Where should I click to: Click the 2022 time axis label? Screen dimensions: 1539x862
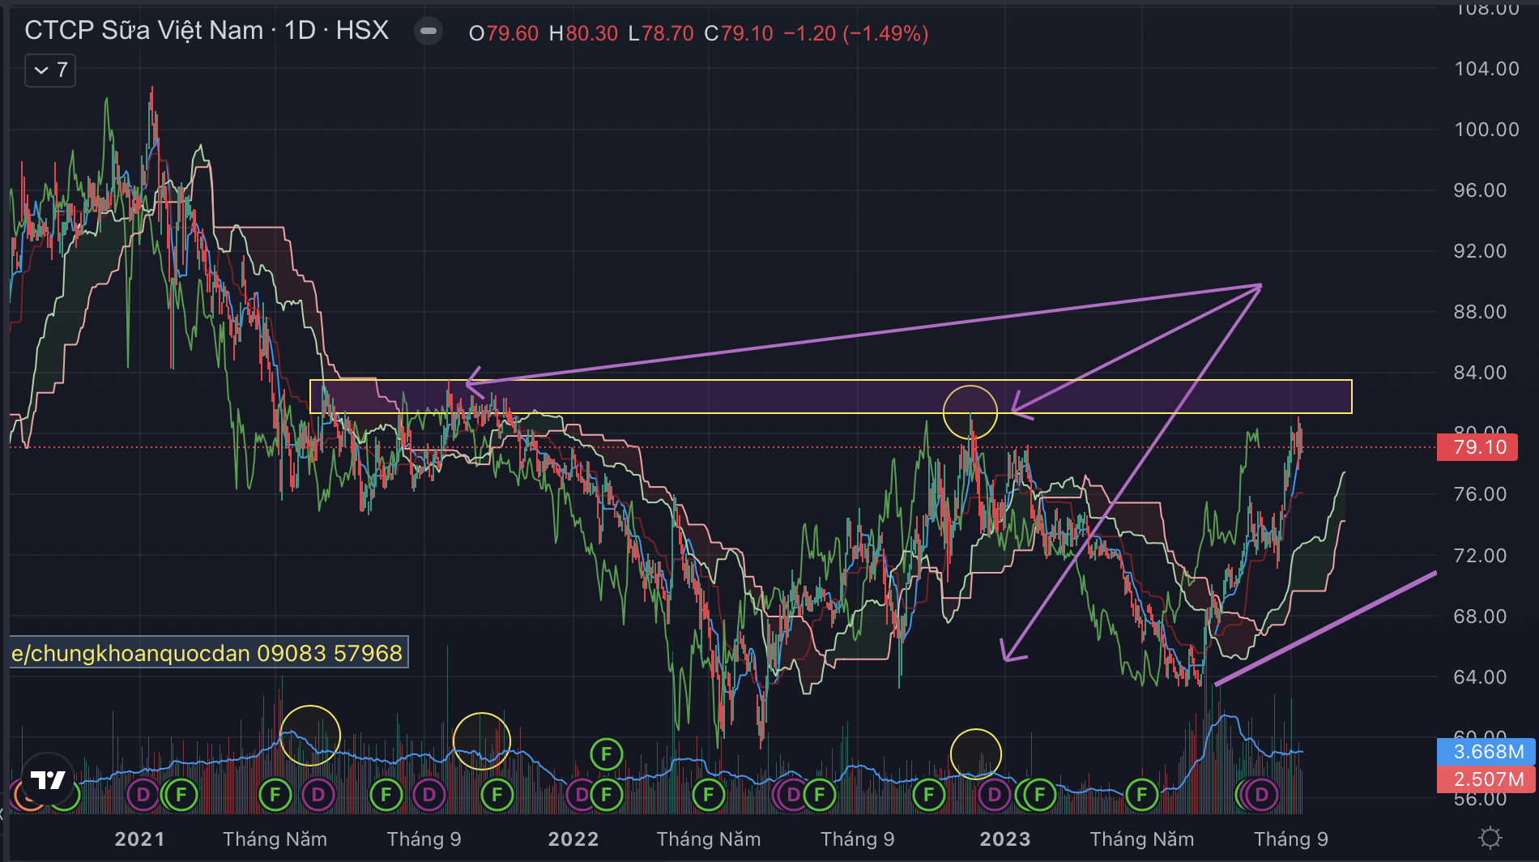click(x=573, y=839)
